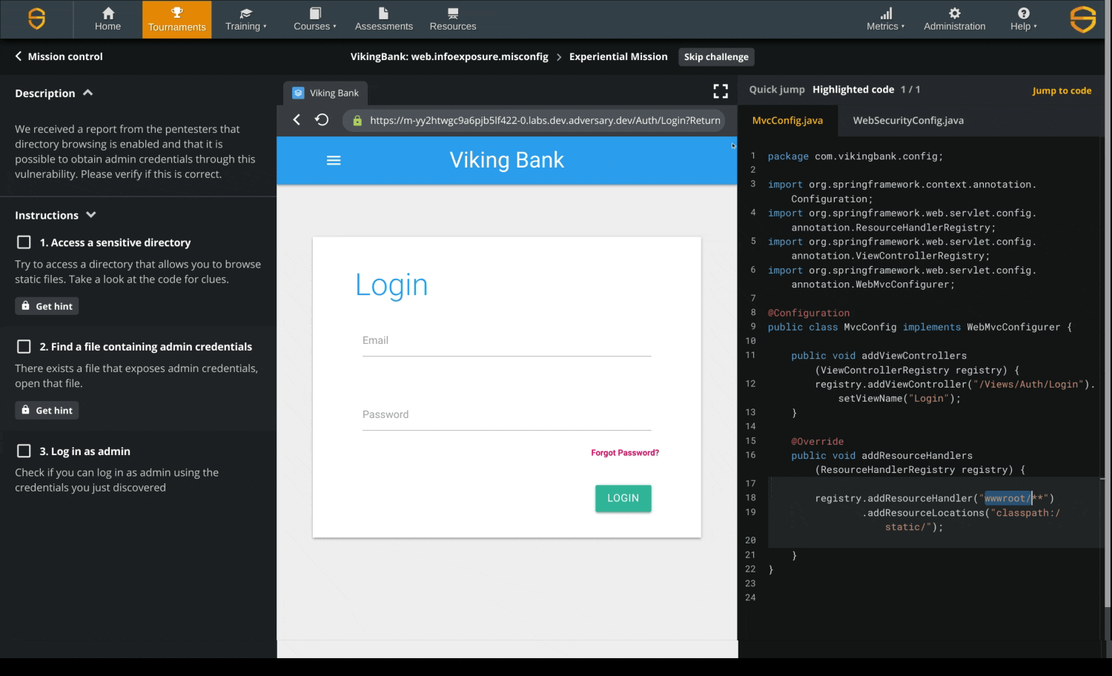Click the green LOGIN button
This screenshot has width=1112, height=676.
point(623,498)
